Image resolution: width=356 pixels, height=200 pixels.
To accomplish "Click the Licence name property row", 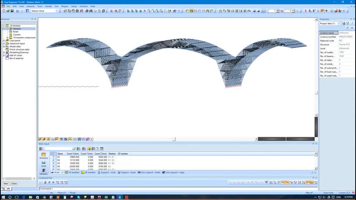I will [337, 33].
